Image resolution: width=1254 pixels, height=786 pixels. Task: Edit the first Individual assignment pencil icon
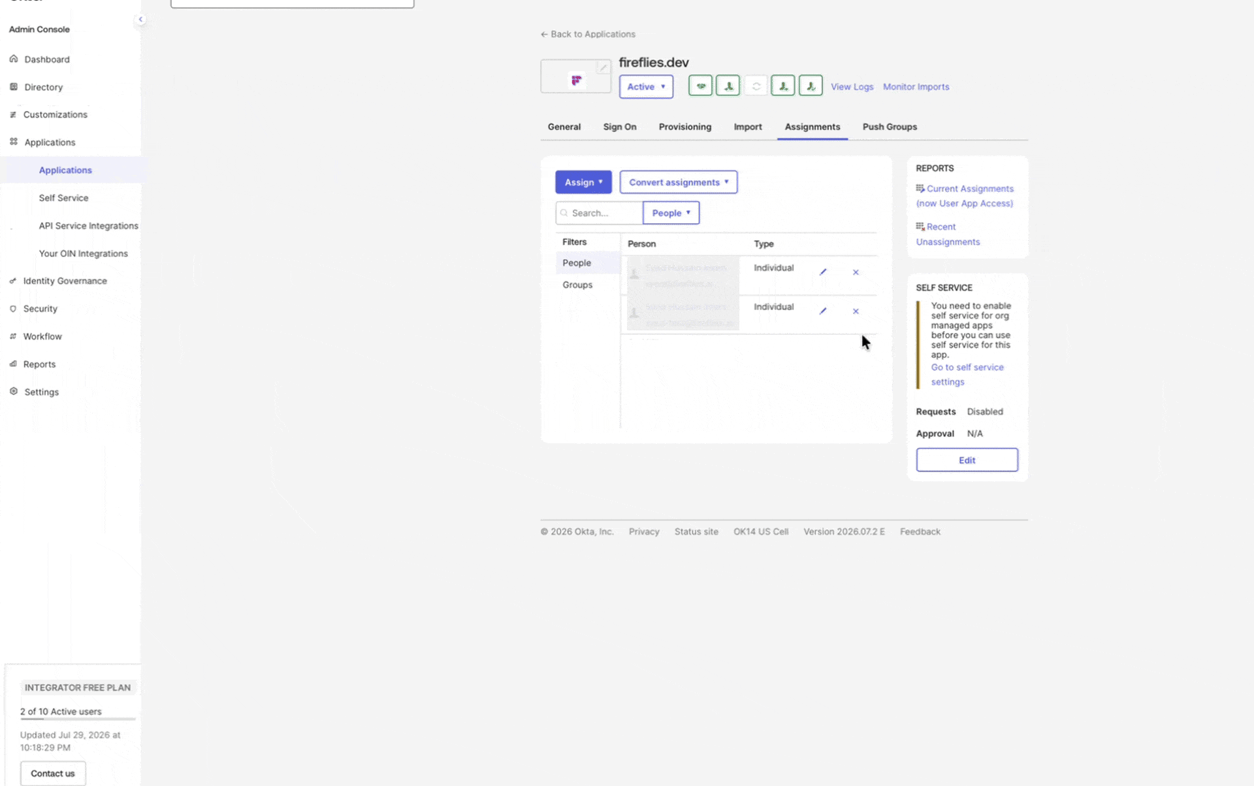point(823,272)
